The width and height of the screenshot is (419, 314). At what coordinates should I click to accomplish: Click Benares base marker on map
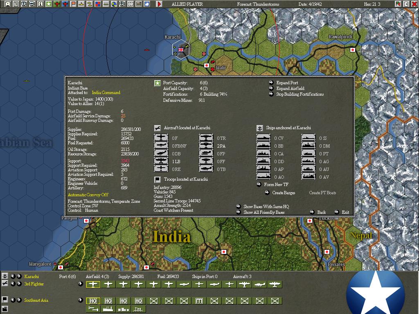327,252
